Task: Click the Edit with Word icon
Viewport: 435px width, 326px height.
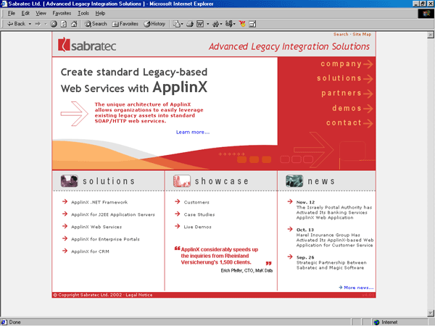Action: [x=200, y=24]
